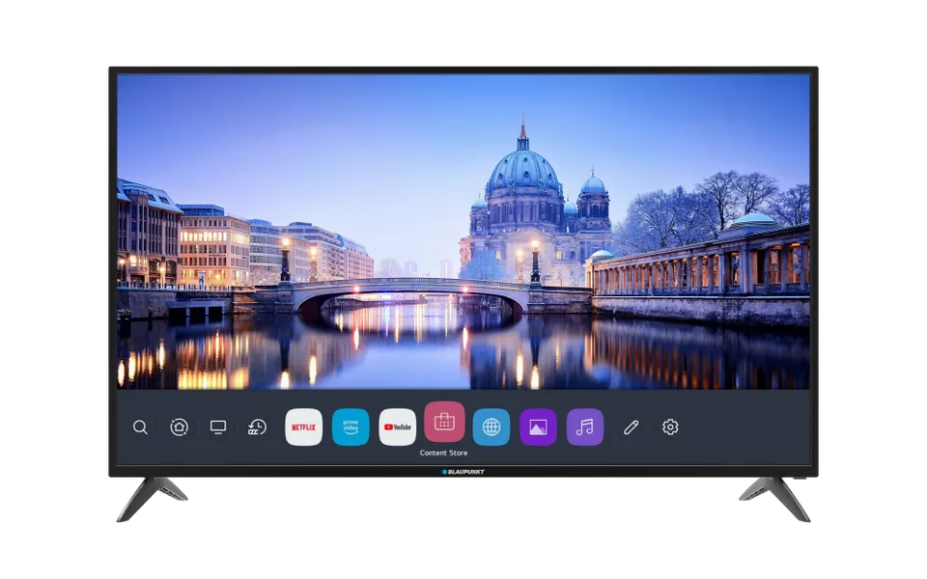Open the Music app
This screenshot has width=927, height=579.
coord(585,427)
